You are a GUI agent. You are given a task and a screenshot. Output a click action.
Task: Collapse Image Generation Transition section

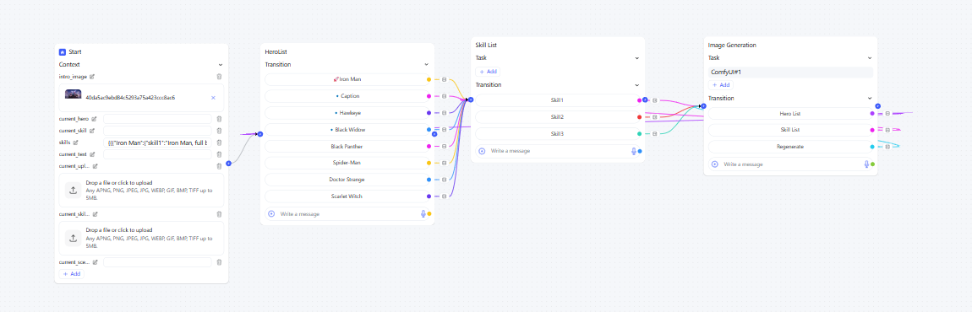coord(870,99)
